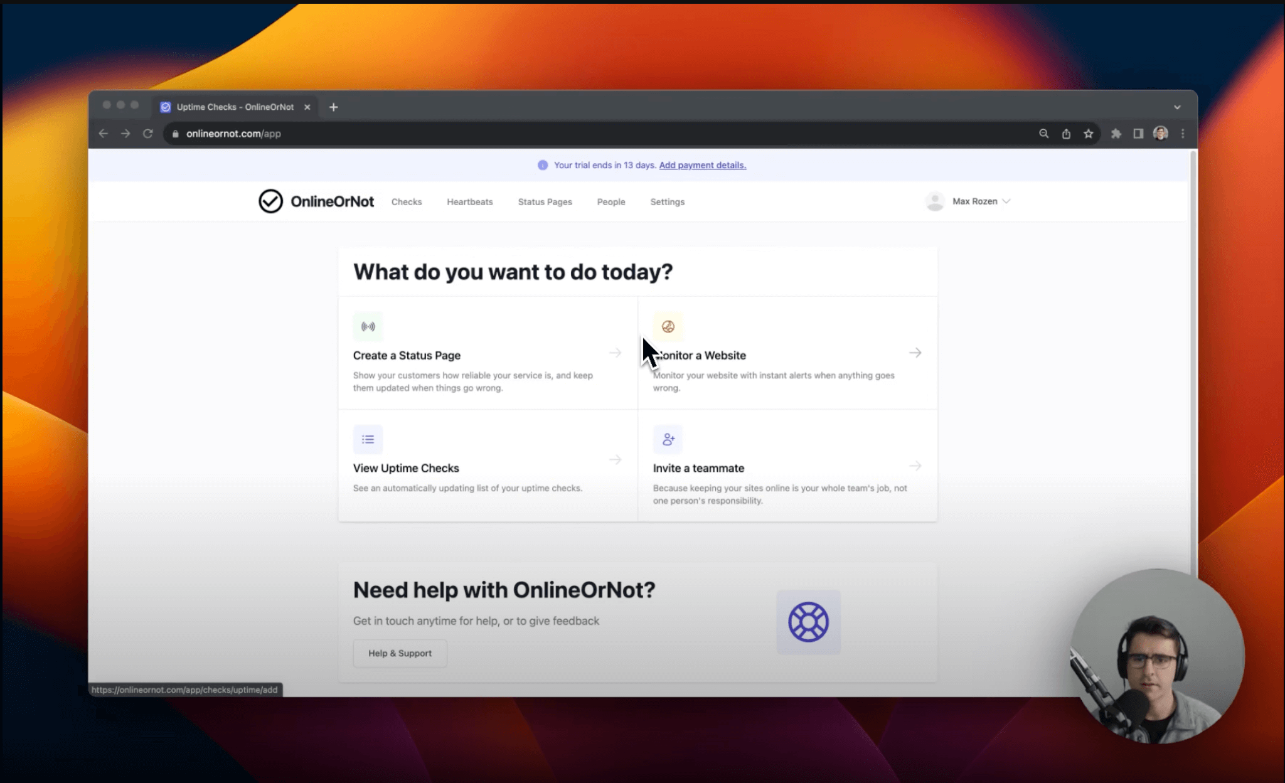1285x783 pixels.
Task: Click the Help & Support button
Action: click(400, 652)
